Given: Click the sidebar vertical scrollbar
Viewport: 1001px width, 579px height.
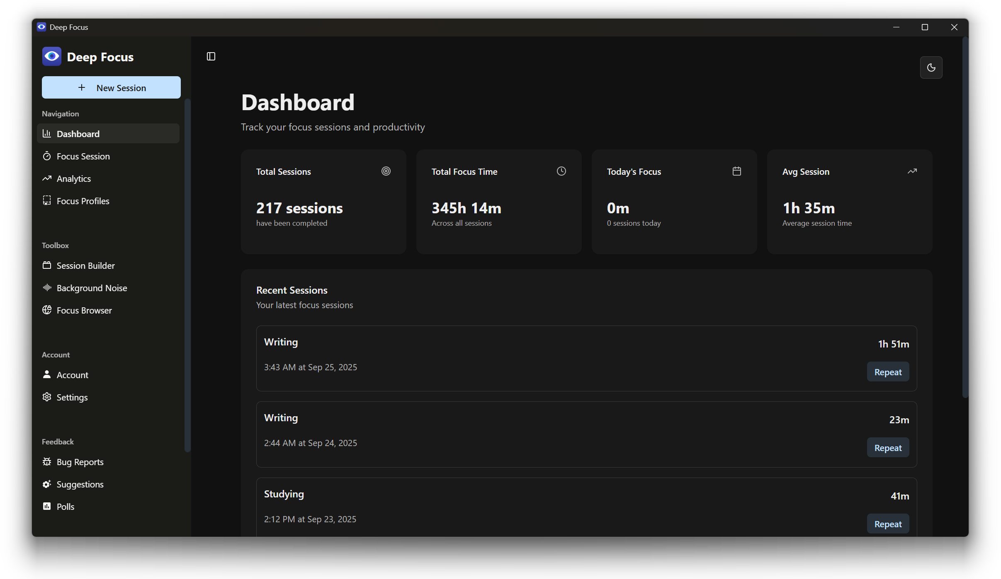Looking at the screenshot, I should coord(187,275).
